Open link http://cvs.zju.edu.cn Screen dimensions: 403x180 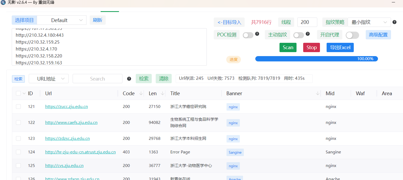(64, 166)
